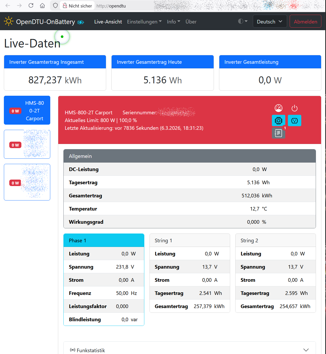
Task: Open the Einstellungen dropdown menu
Action: 144,22
